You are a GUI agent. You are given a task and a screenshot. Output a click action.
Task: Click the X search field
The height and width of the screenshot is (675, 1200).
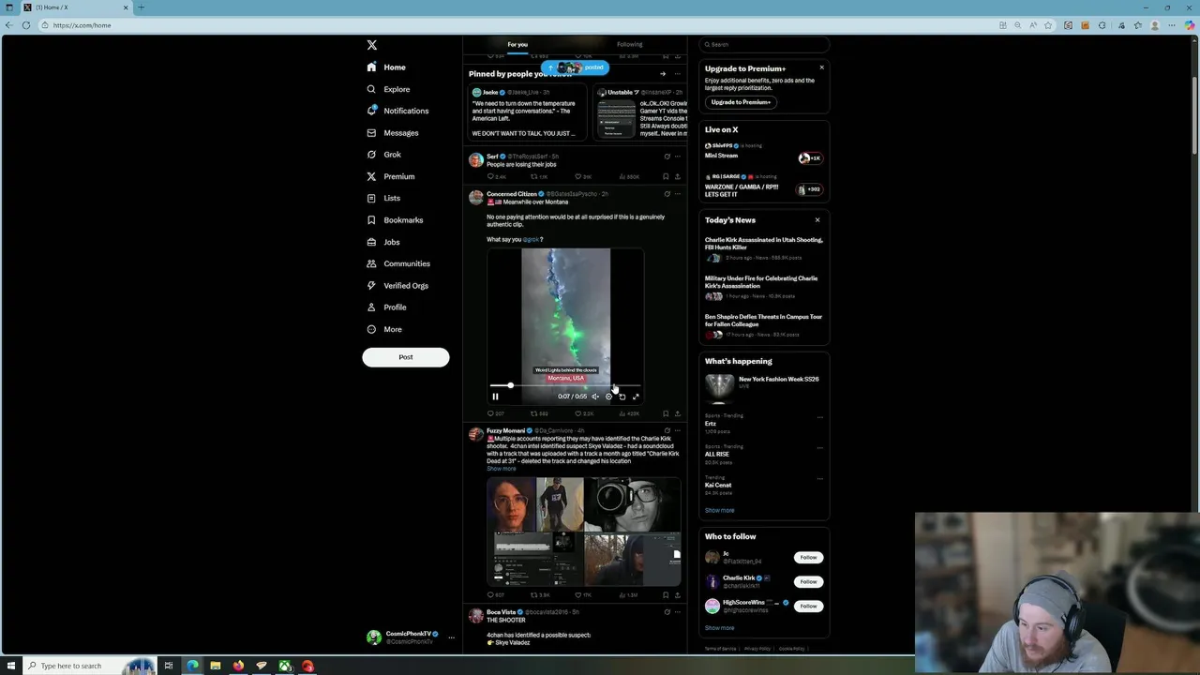(764, 44)
